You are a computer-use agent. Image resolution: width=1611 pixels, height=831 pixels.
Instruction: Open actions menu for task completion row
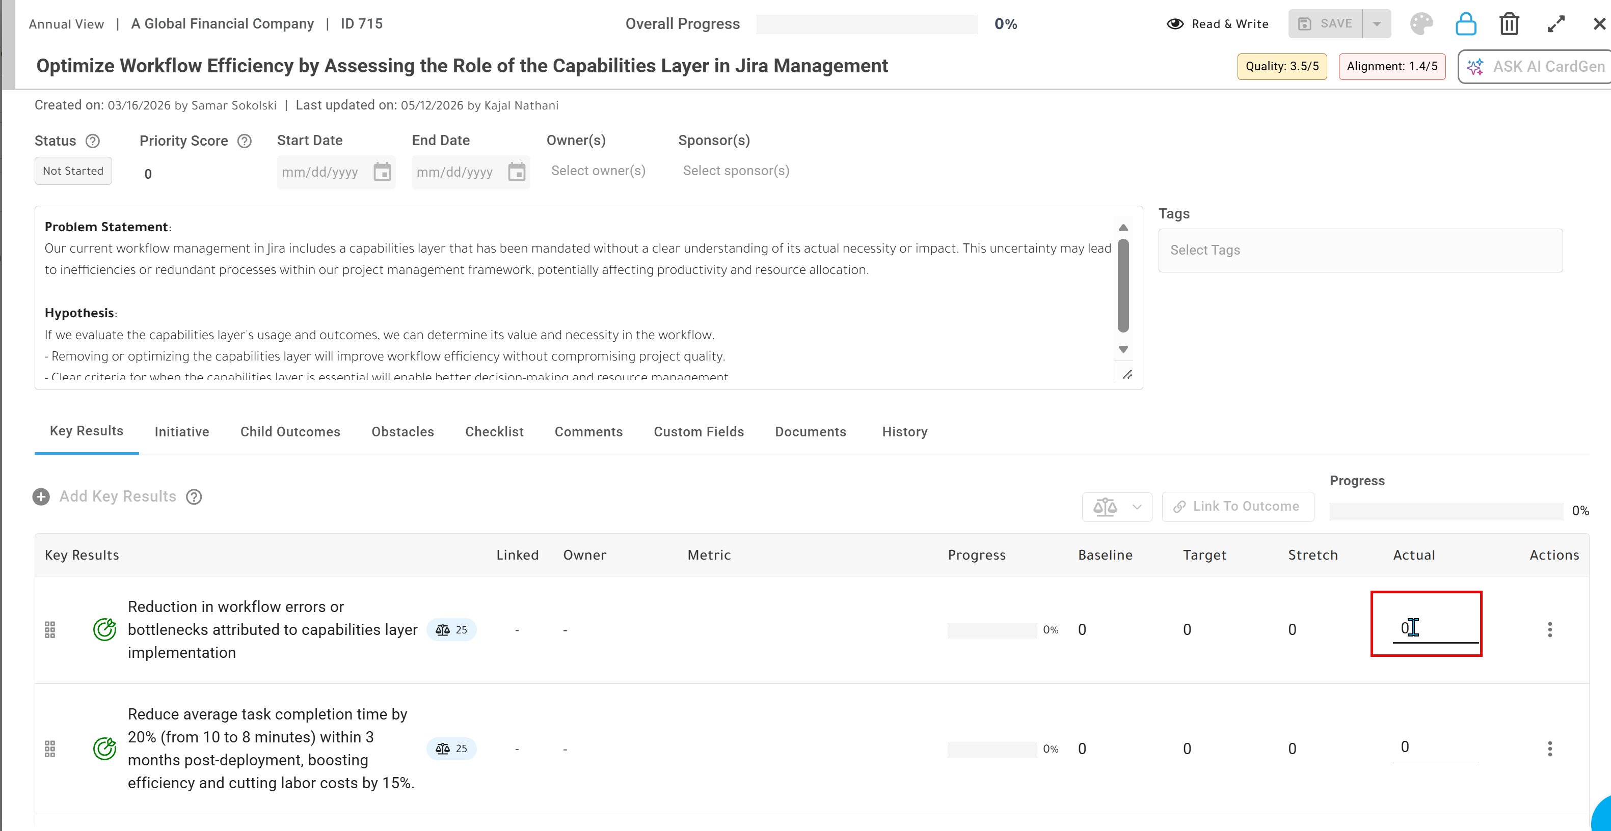1550,749
